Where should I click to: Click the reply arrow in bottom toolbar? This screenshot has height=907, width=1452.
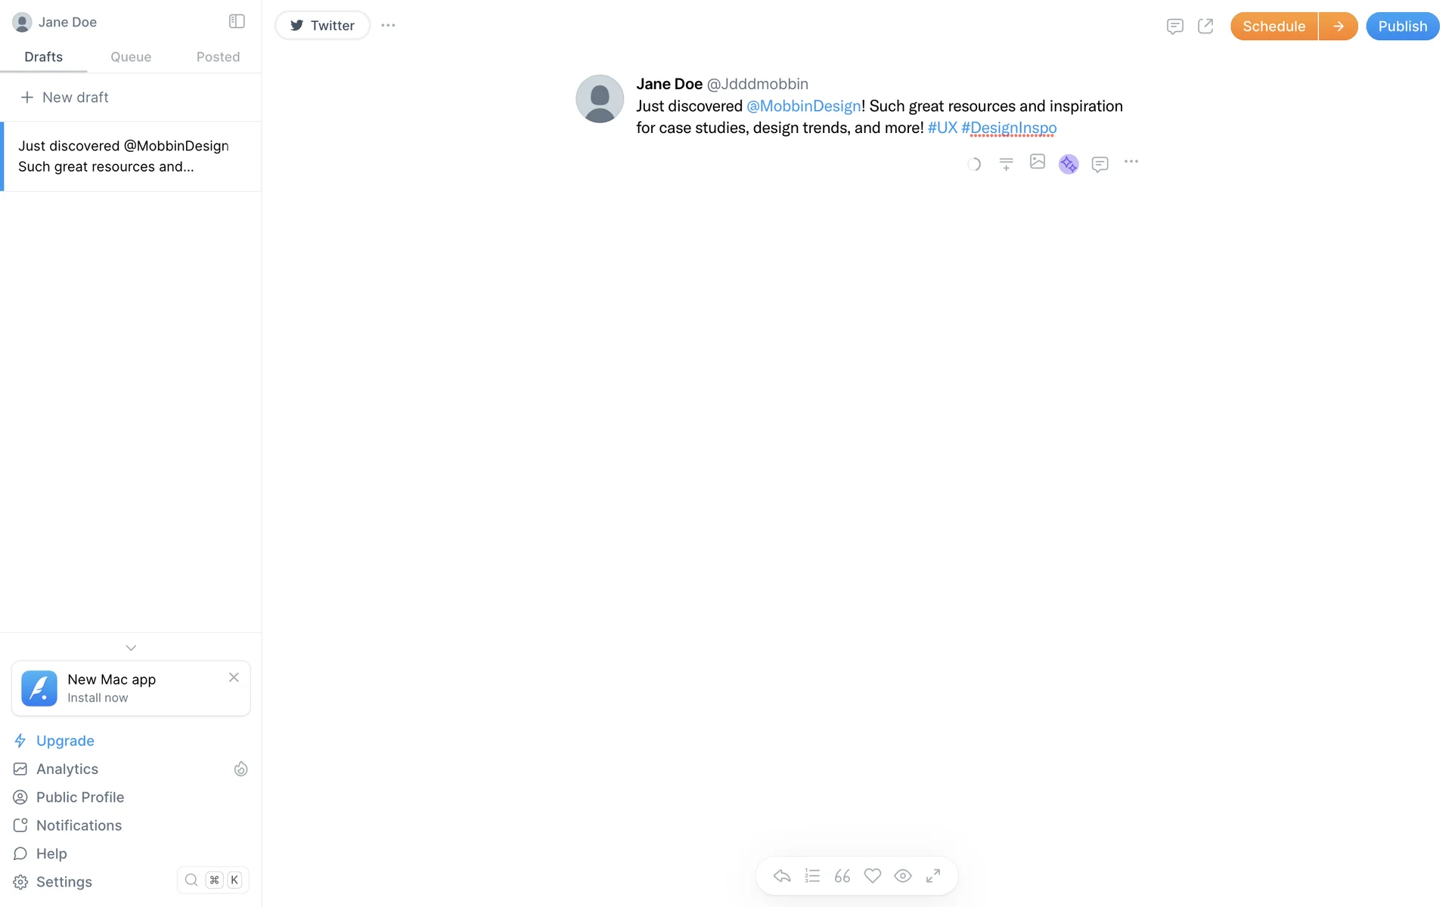click(x=782, y=876)
